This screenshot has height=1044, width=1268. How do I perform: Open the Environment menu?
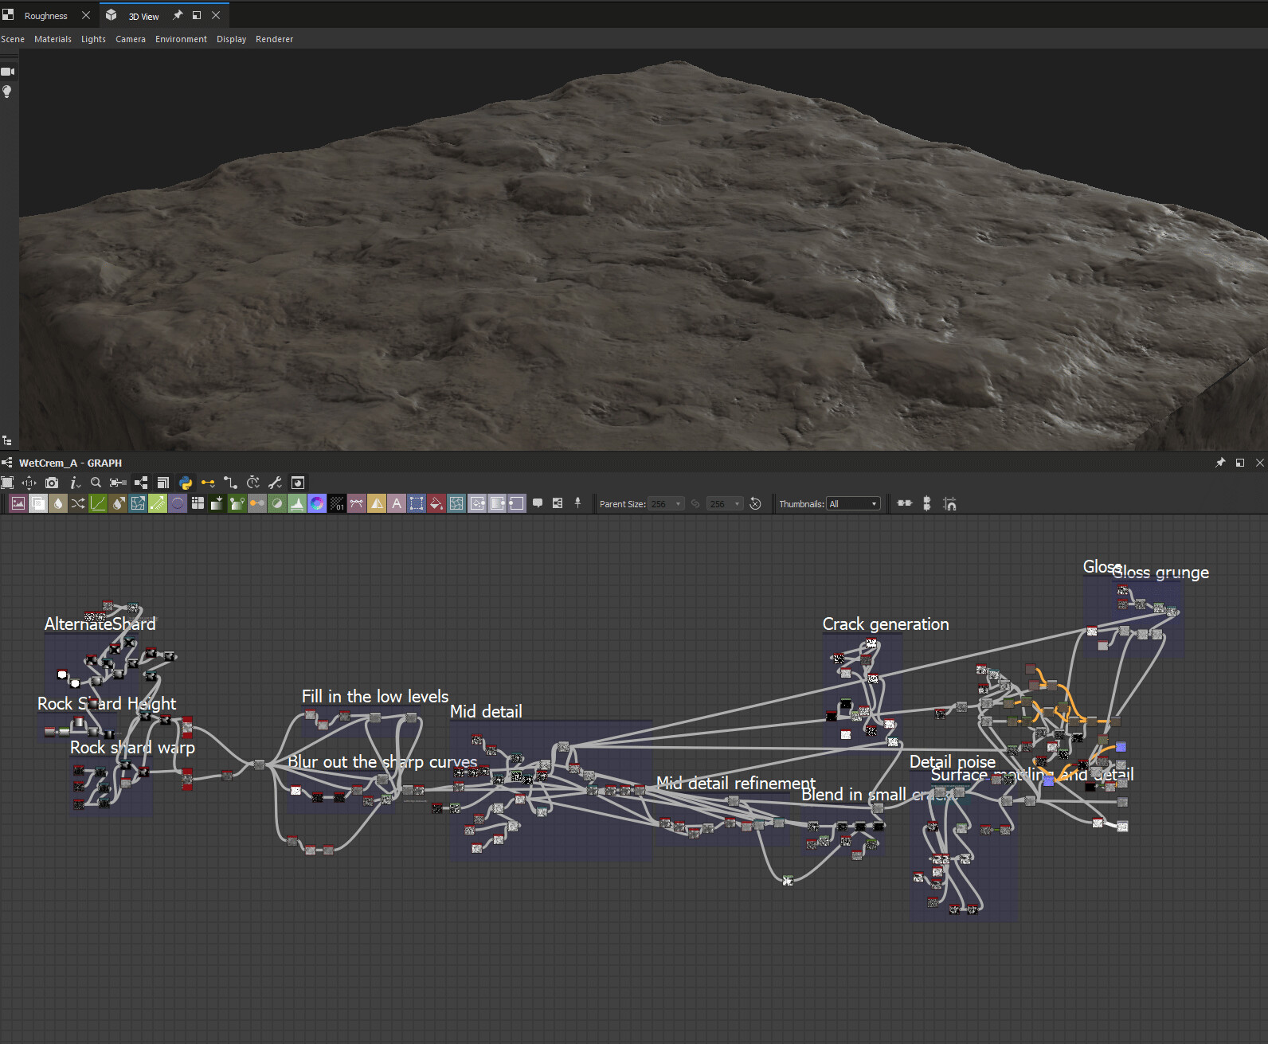click(181, 39)
